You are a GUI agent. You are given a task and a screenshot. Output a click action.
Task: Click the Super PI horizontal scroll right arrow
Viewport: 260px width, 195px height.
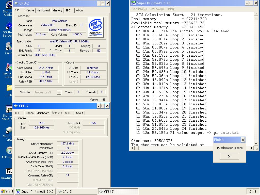point(252,148)
